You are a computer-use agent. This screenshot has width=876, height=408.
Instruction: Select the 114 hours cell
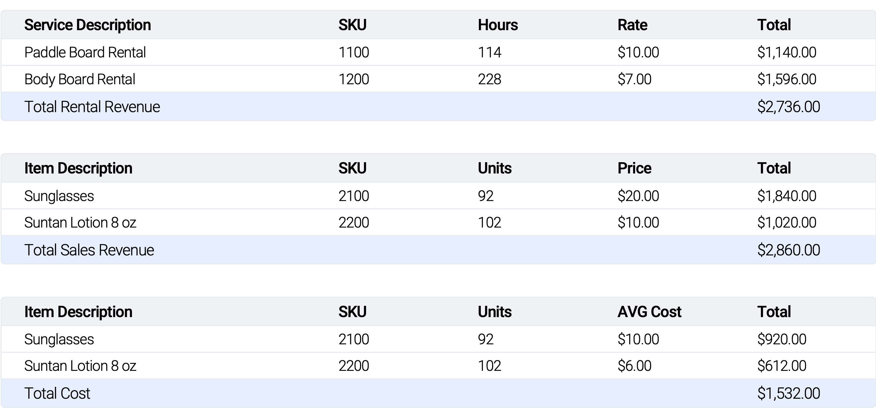pos(489,52)
